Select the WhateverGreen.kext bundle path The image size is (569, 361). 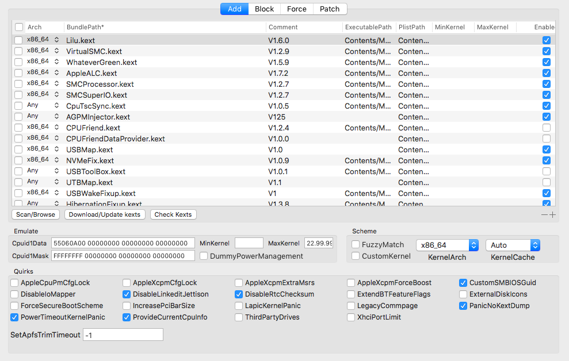(102, 62)
